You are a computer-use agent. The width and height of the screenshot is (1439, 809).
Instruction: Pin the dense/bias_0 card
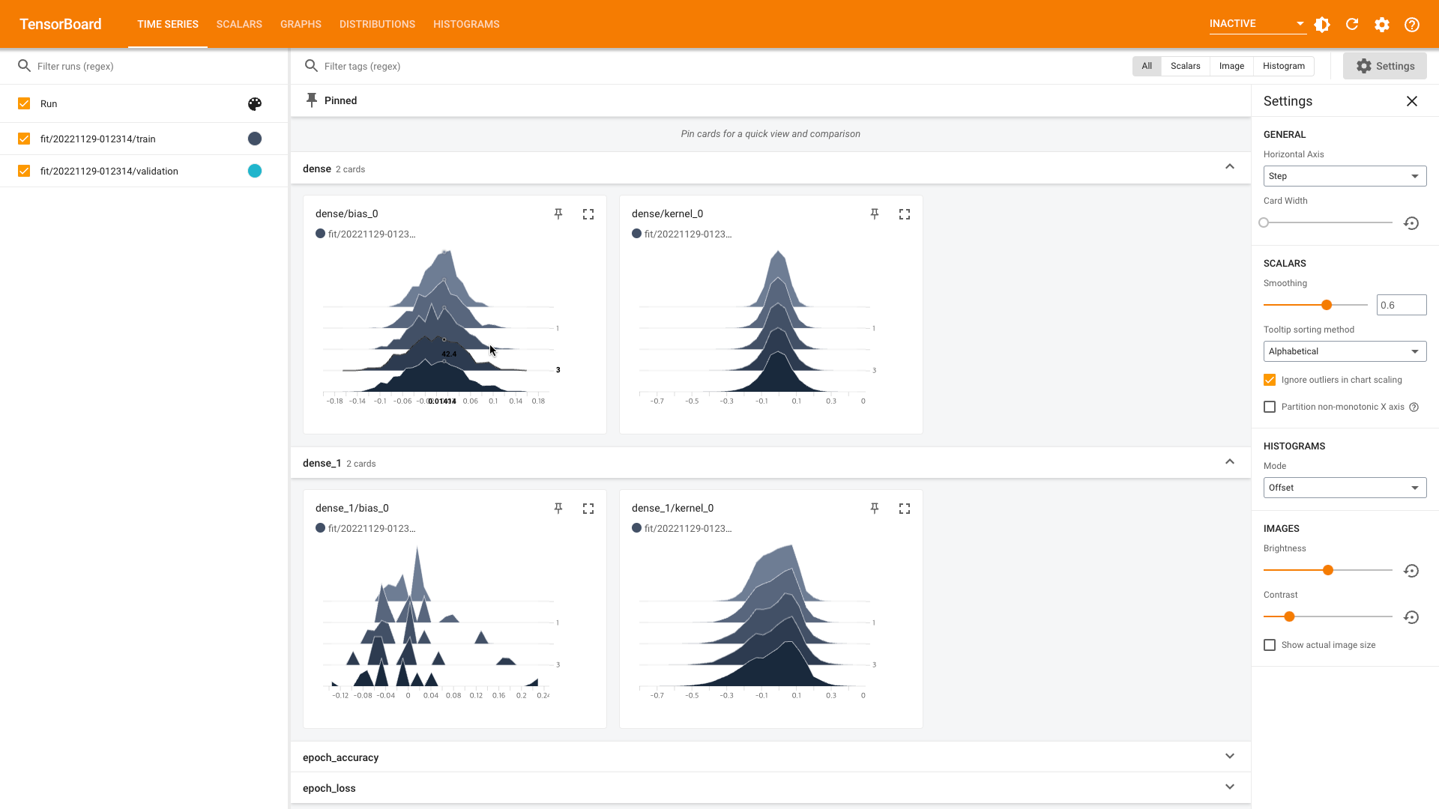558,214
